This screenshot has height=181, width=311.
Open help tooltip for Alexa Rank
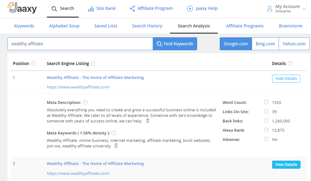coord(266,130)
